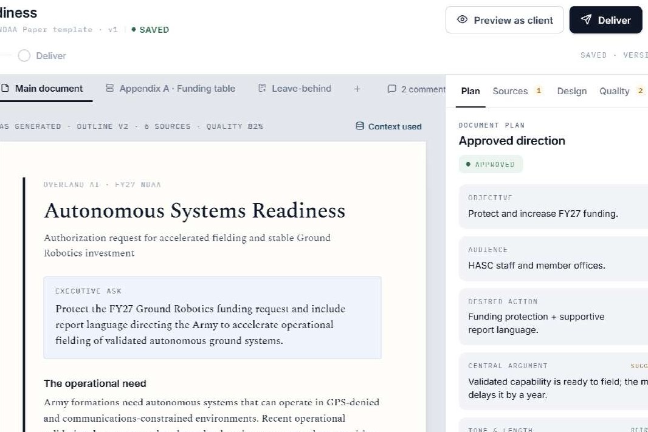
Task: Click the 'Autonomous Systems Readiness' document title
Action: coord(195,211)
